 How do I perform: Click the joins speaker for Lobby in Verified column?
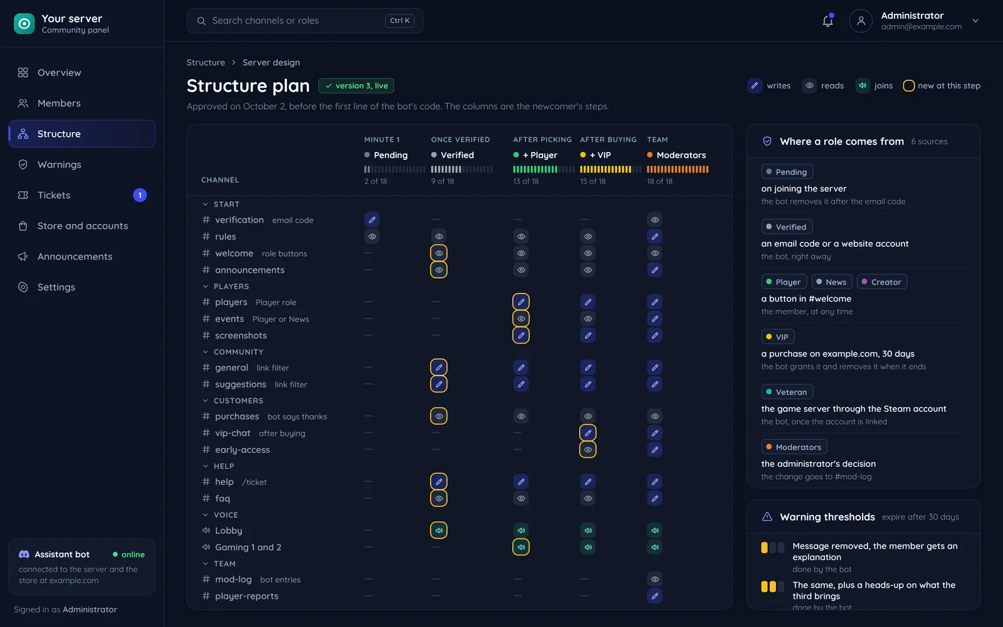point(439,530)
